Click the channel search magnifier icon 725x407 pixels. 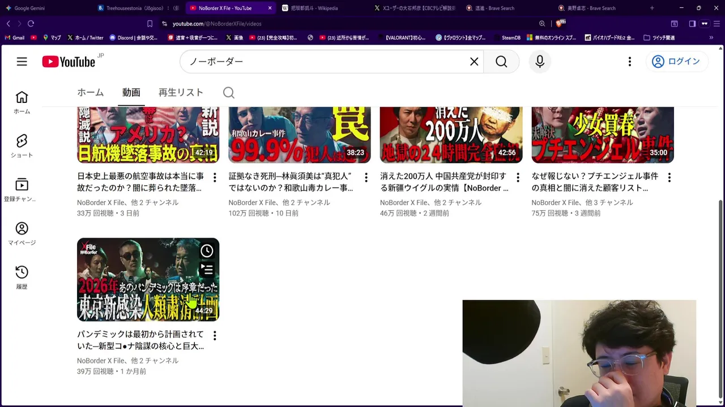click(229, 93)
